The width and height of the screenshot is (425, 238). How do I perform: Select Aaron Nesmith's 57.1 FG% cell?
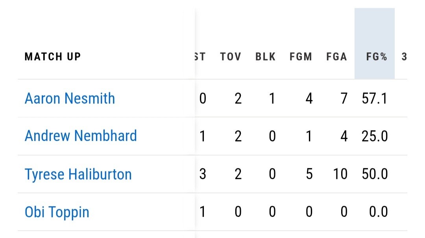click(x=375, y=98)
